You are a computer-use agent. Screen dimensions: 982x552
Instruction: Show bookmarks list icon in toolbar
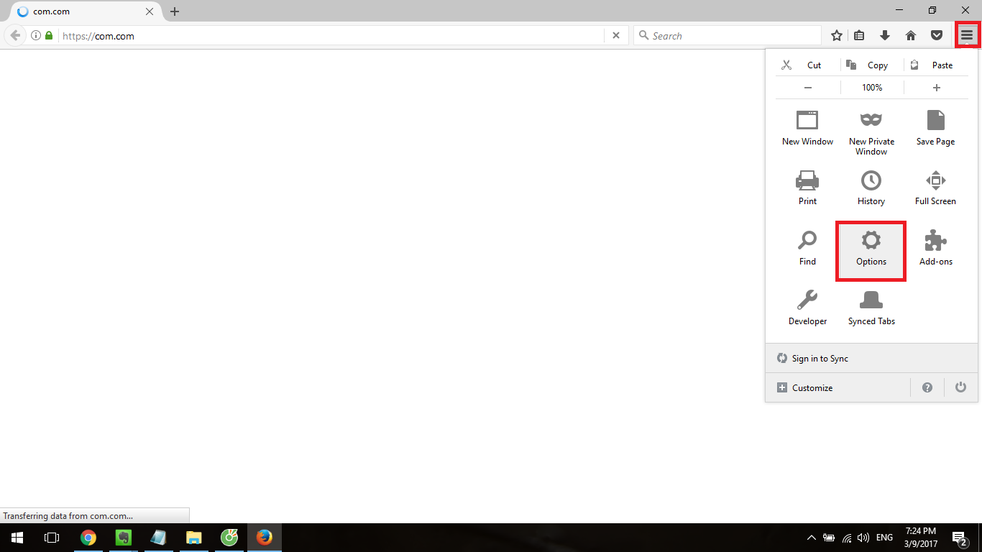pyautogui.click(x=859, y=35)
